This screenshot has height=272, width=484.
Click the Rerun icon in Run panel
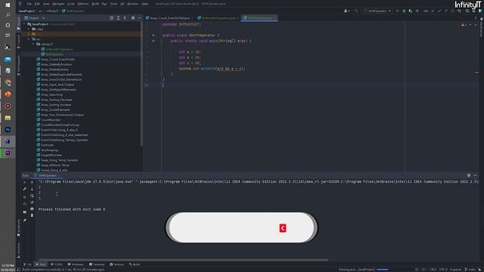pos(25,183)
